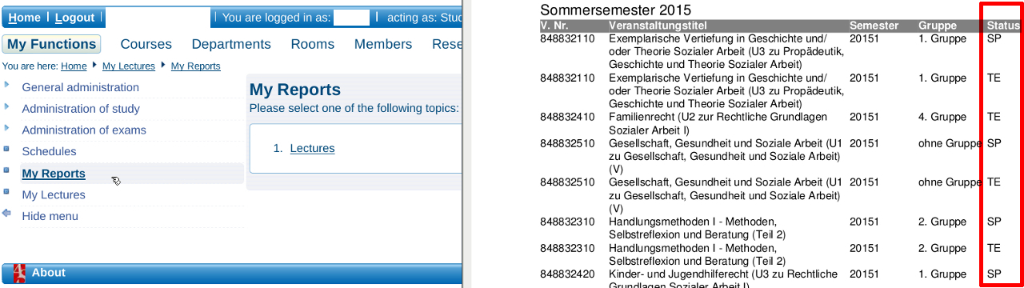Open the Lectures report link

[x=312, y=148]
